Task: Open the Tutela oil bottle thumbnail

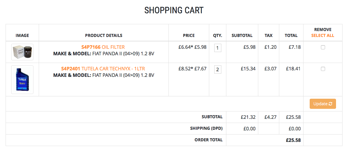Action: pyautogui.click(x=22, y=80)
